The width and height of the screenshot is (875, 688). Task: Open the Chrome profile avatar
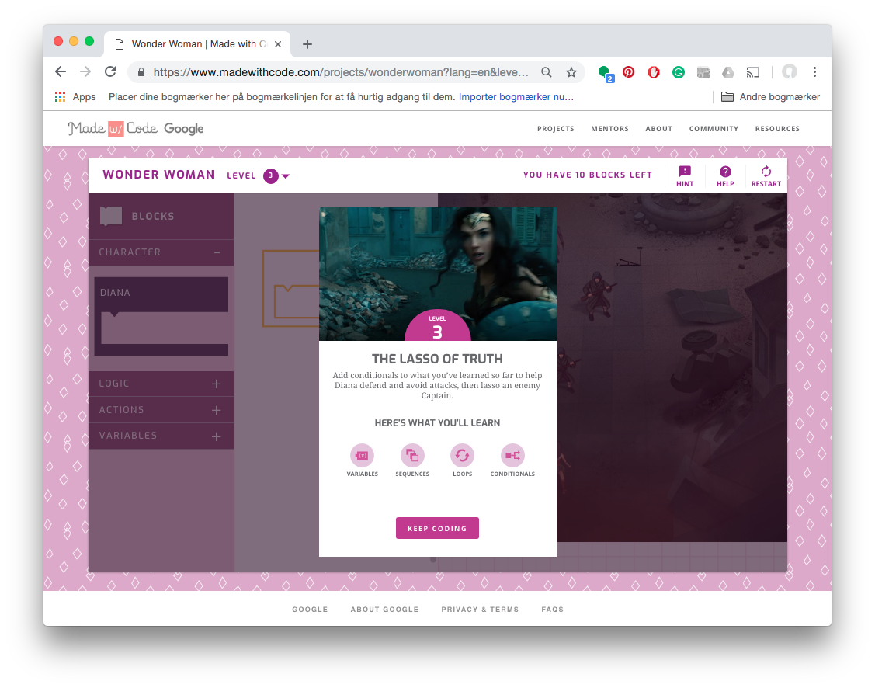pyautogui.click(x=789, y=72)
